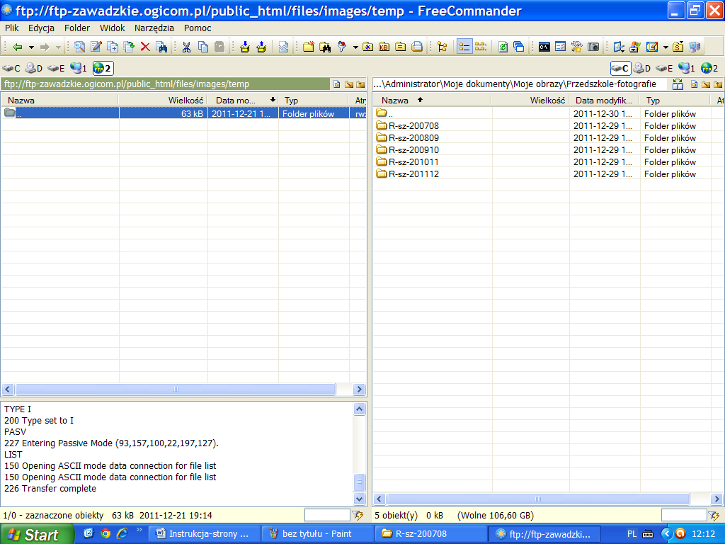This screenshot has width=725, height=544.
Task: Select FTP drive 2 in left panel
Action: click(103, 69)
